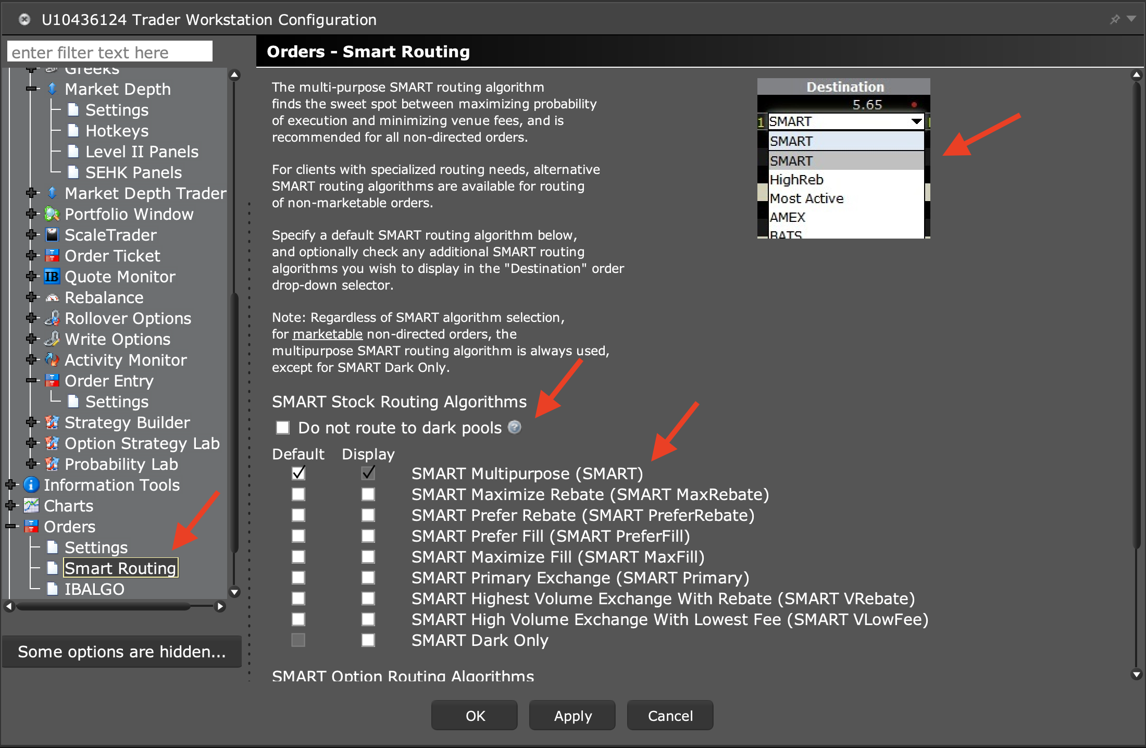Viewport: 1146px width, 748px height.
Task: Open Level II Panels page
Action: coord(142,152)
